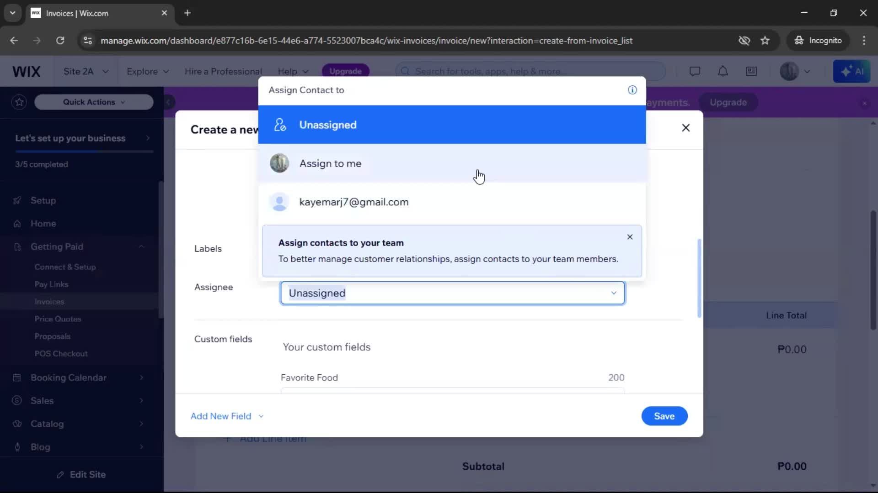This screenshot has height=493, width=878.
Task: Launch the AI assistant button
Action: coord(851,71)
